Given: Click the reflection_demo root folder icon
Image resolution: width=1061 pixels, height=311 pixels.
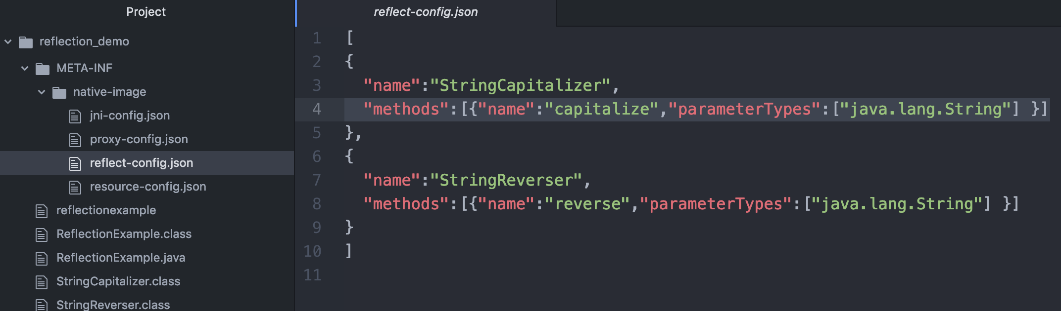Looking at the screenshot, I should pos(26,42).
